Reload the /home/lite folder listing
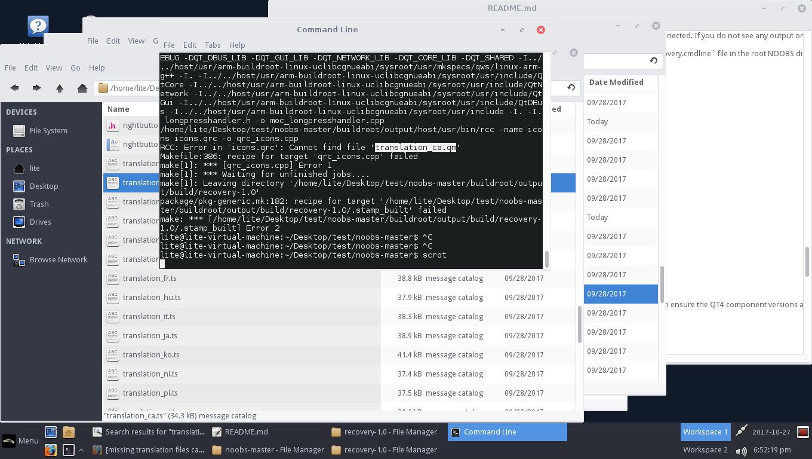 (571, 88)
